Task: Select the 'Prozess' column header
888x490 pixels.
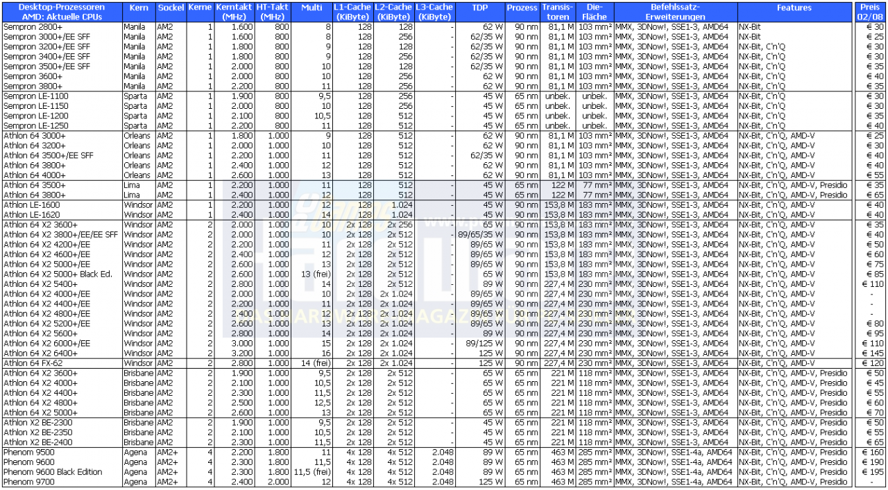Action: [x=522, y=12]
